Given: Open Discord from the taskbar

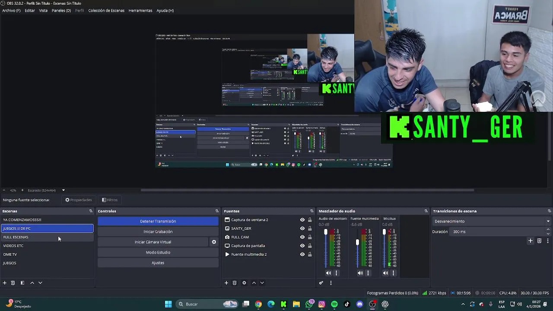Looking at the screenshot, I should pyautogui.click(x=359, y=305).
